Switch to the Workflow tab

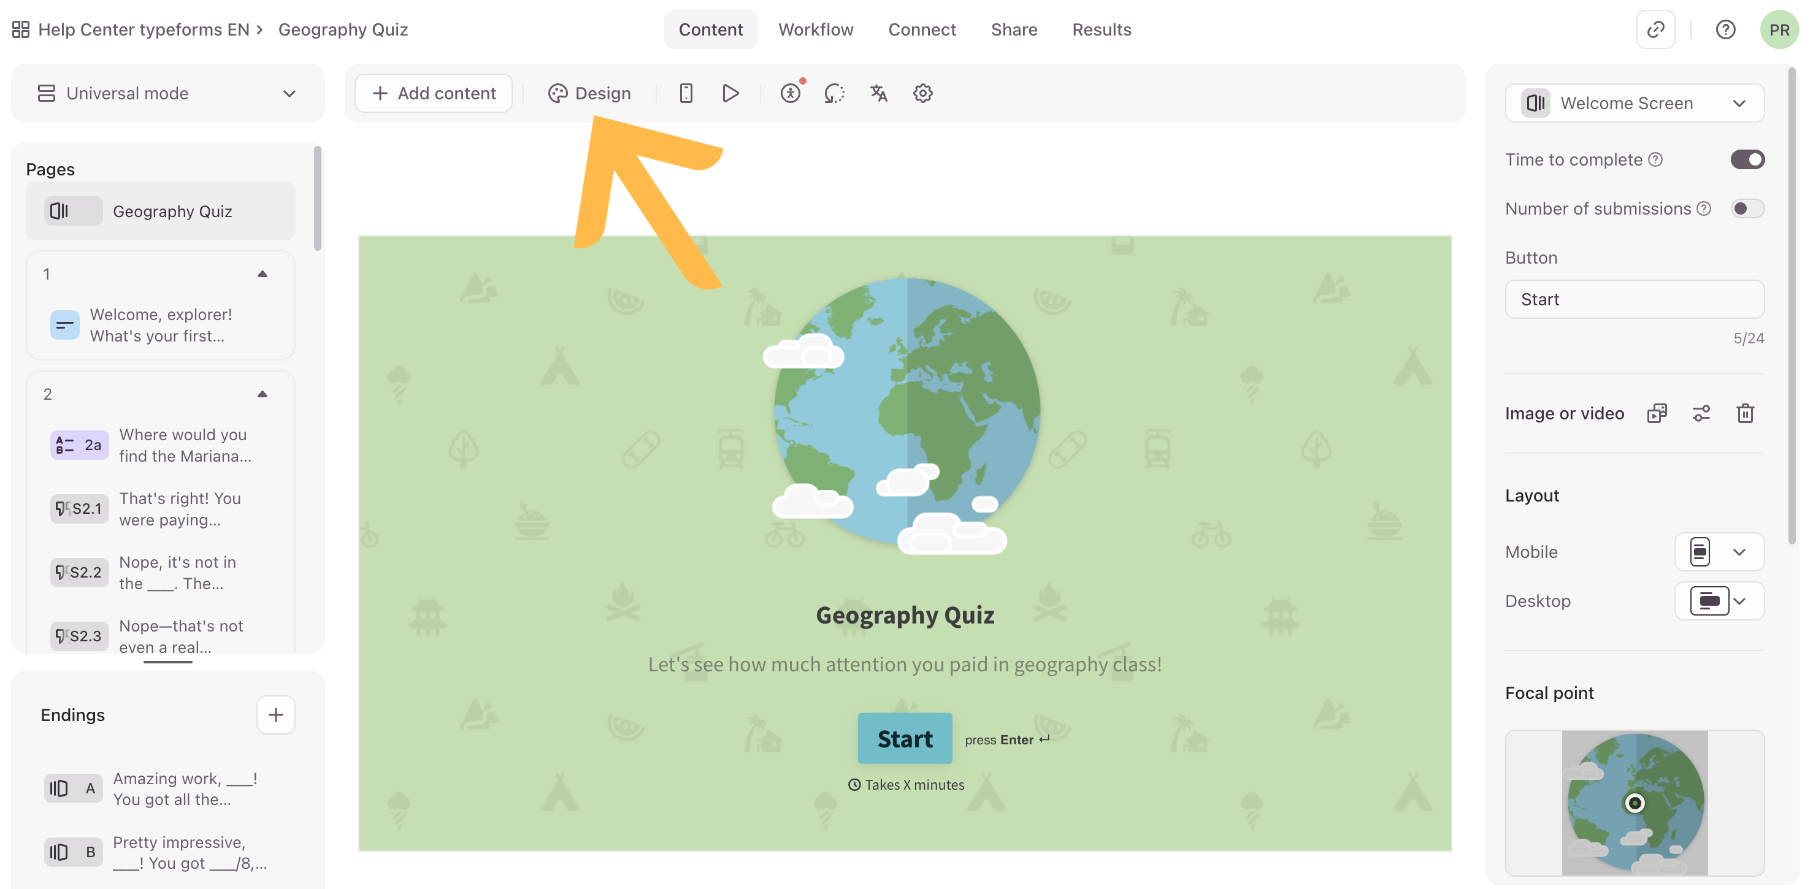click(815, 29)
